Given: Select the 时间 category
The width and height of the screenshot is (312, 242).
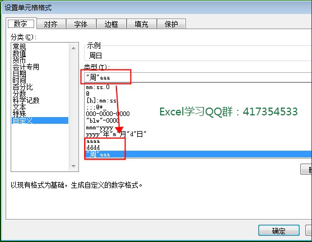Looking at the screenshot, I should (x=40, y=81).
